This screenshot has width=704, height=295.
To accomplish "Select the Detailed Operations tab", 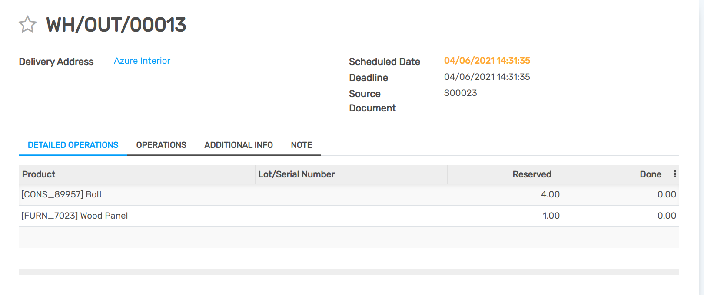I will pos(73,145).
